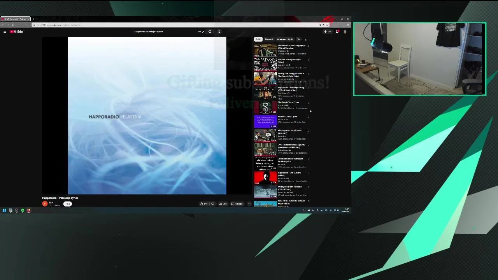Open the Spotify taskbar icon
498x280 pixels.
[x=23, y=210]
